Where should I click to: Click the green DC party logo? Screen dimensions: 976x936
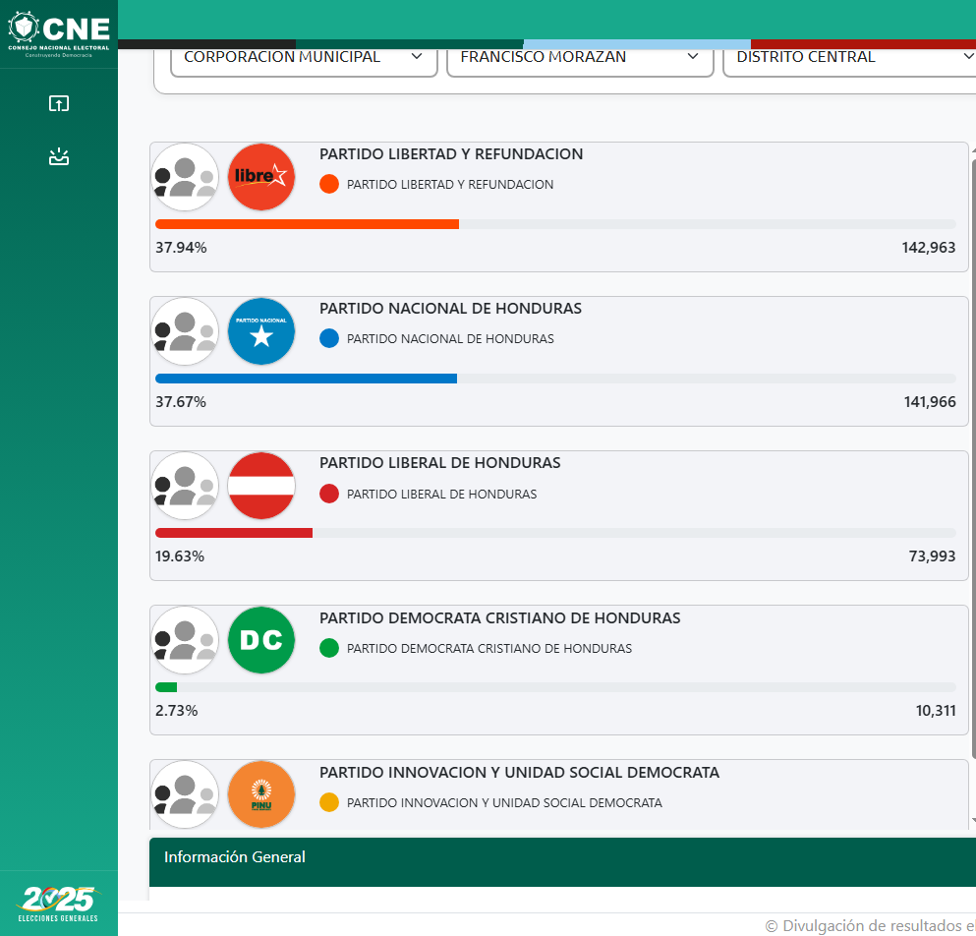260,640
